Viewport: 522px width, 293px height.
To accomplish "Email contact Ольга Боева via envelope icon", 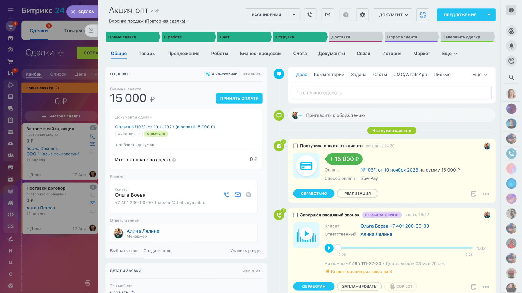I will tap(238, 195).
